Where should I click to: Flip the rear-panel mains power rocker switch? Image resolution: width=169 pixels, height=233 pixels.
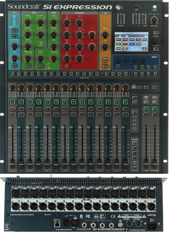pyautogui.click(x=152, y=220)
